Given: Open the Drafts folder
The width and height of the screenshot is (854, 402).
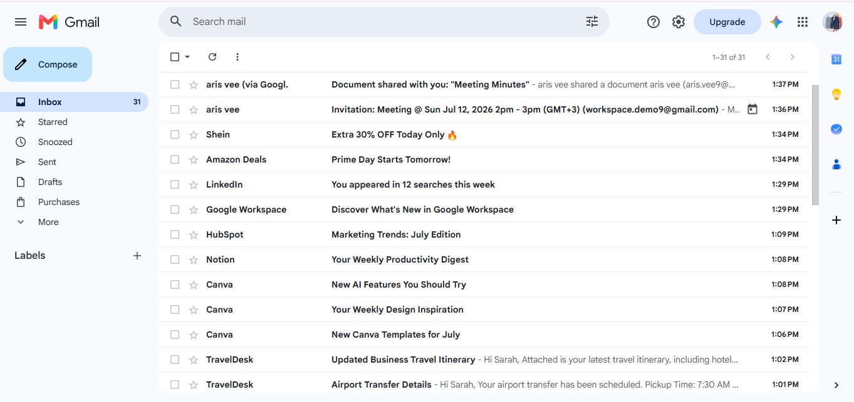Looking at the screenshot, I should coord(74,182).
